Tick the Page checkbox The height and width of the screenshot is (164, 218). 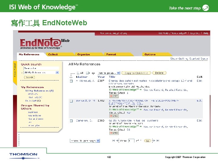point(87,73)
